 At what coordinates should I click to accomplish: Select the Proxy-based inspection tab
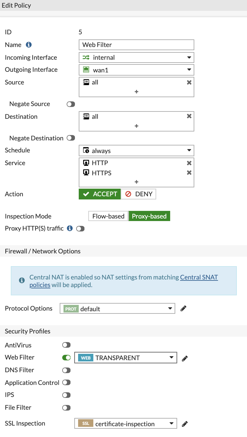point(149,216)
